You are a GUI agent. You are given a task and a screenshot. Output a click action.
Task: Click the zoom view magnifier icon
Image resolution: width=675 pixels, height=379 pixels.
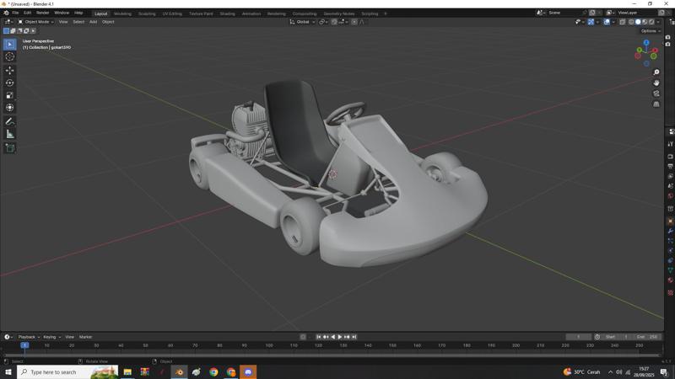656,72
